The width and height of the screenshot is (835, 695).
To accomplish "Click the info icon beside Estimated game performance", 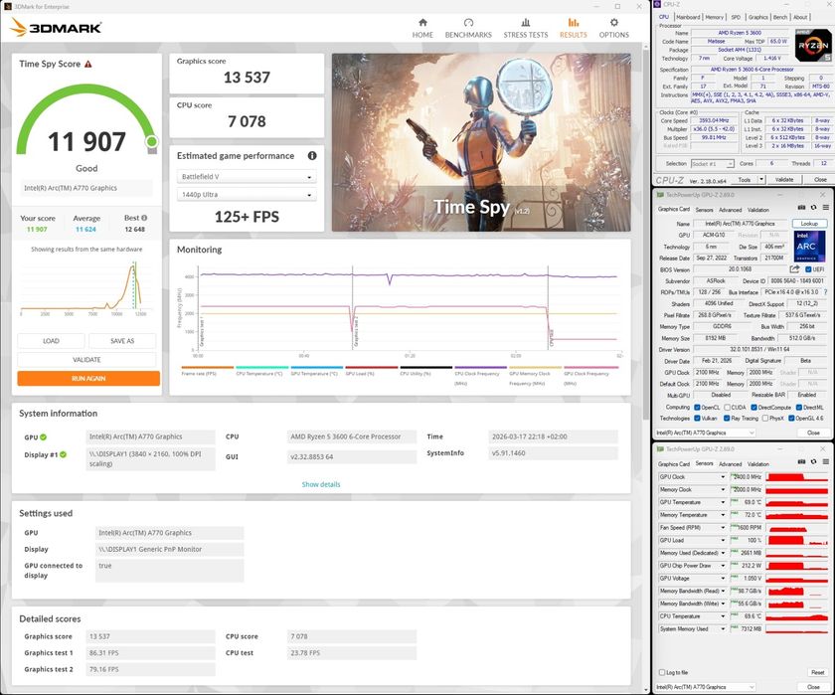I will click(312, 156).
